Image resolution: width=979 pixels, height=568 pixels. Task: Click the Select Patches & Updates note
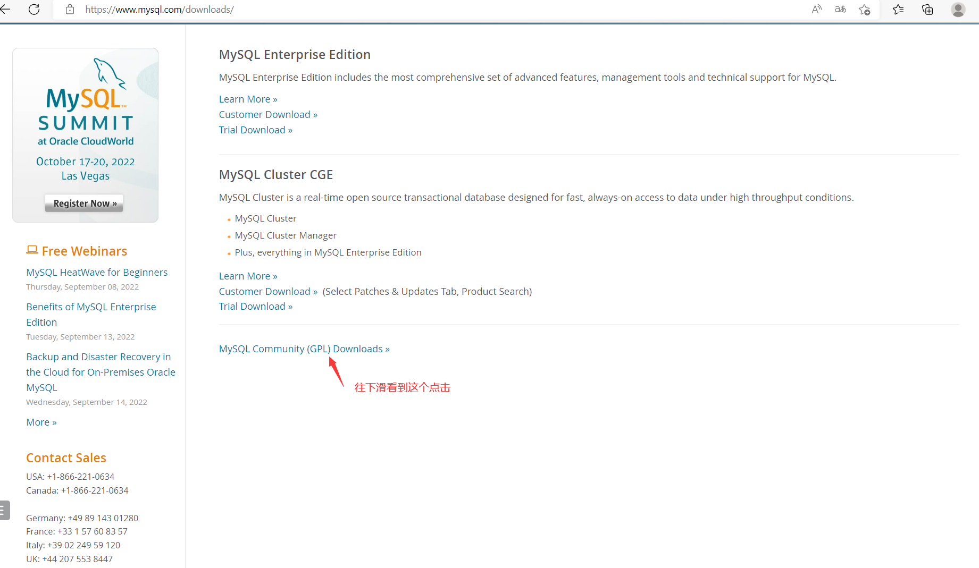tap(427, 292)
